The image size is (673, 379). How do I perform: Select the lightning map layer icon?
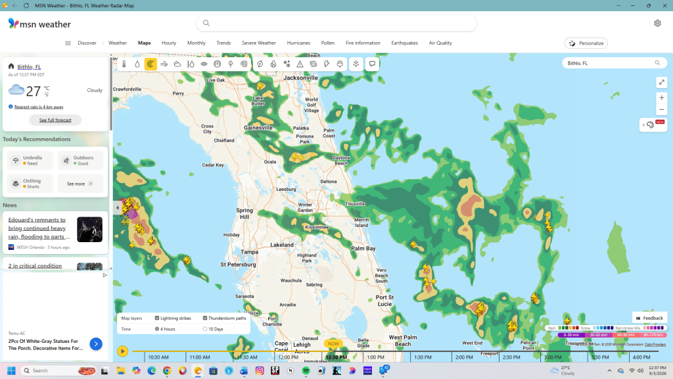click(327, 64)
